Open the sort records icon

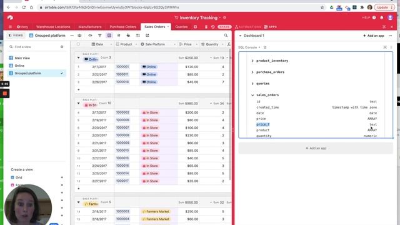(x=119, y=36)
